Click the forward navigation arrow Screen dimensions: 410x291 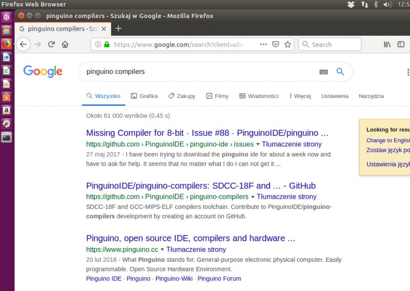tap(37, 45)
